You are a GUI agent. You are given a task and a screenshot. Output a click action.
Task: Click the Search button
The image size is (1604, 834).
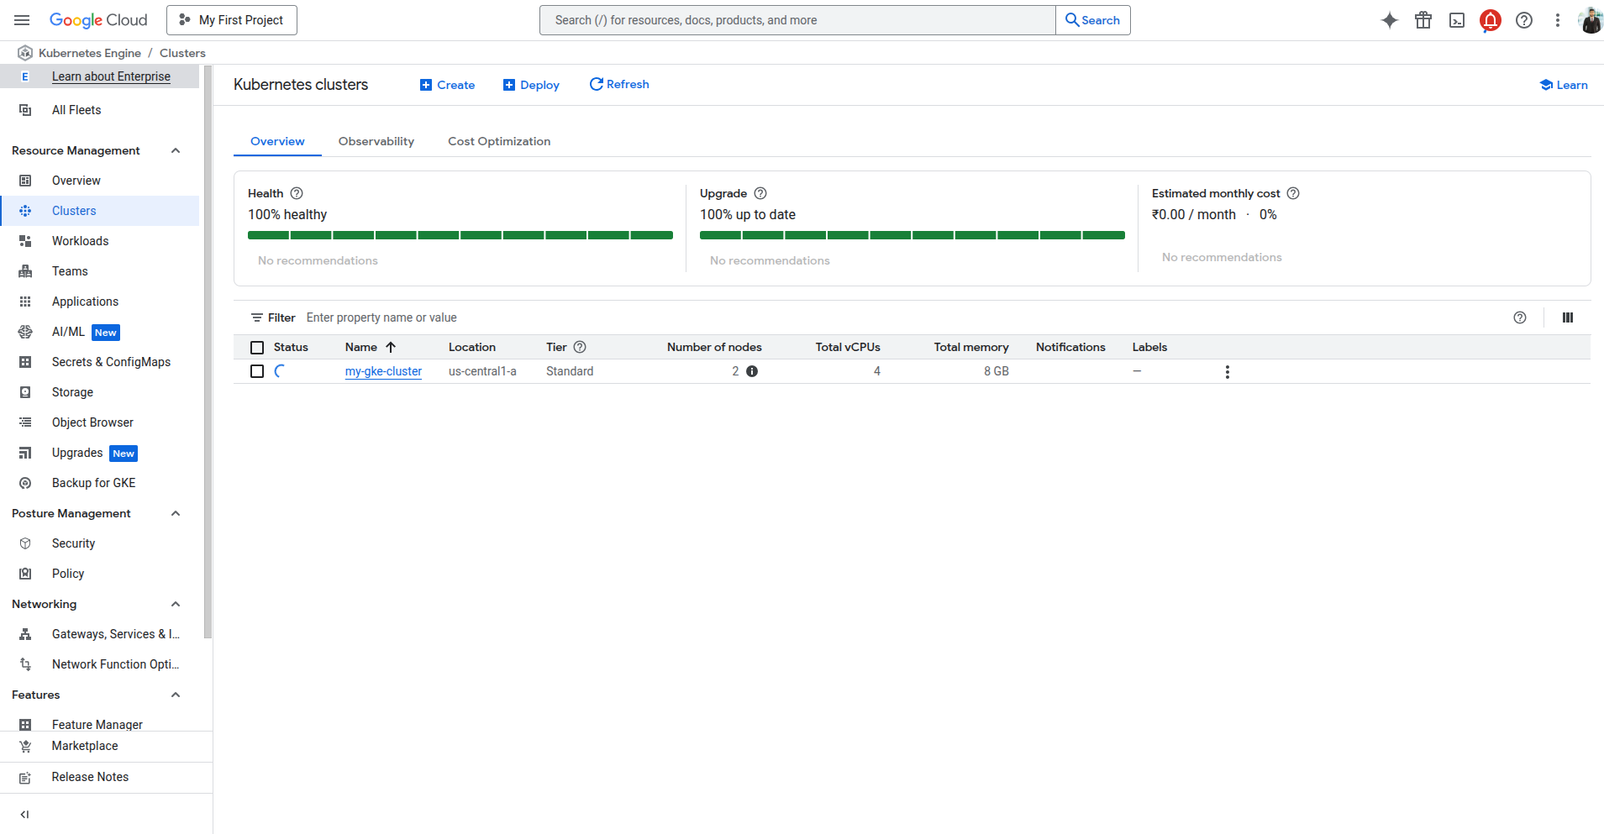[1093, 20]
